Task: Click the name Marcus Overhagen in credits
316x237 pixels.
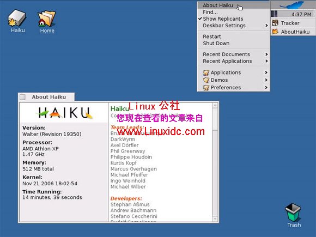Action: [133, 169]
